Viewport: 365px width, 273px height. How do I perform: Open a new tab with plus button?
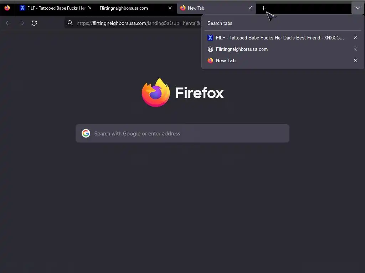click(x=263, y=8)
